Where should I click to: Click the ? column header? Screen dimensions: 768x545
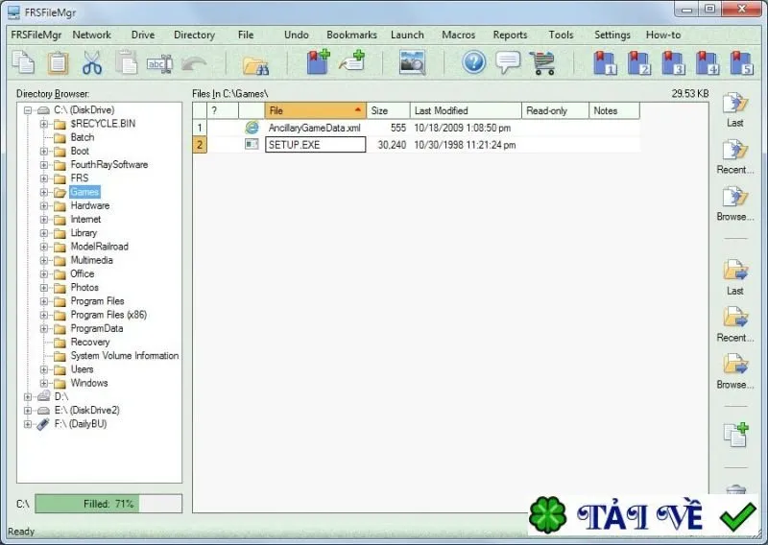tap(223, 110)
